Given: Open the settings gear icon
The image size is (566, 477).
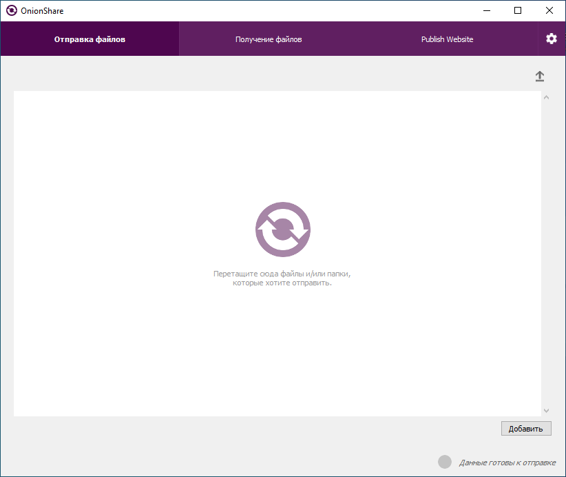Looking at the screenshot, I should pyautogui.click(x=552, y=39).
